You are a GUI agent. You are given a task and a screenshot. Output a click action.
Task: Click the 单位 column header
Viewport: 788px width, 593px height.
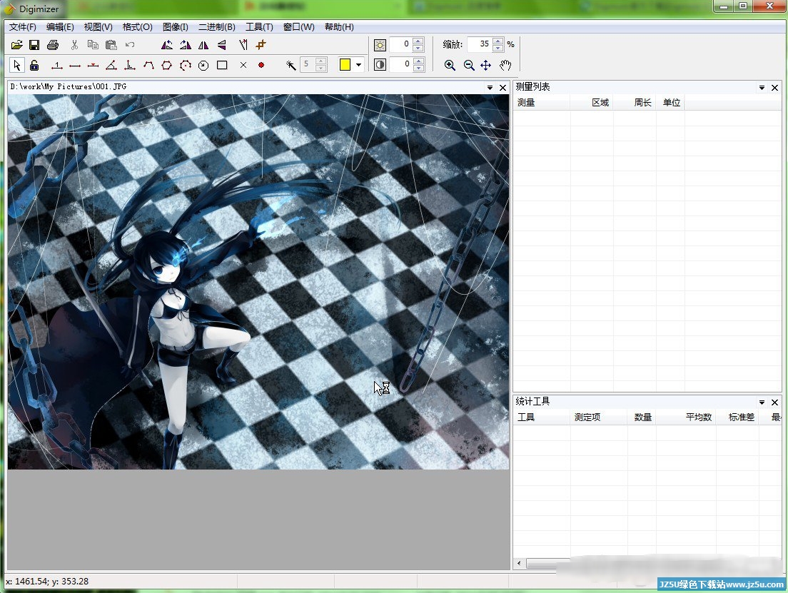click(x=670, y=103)
